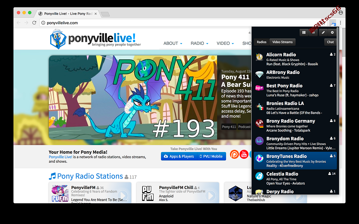Click the Best Pony Radio logo icon
The width and height of the screenshot is (359, 224).
(x=259, y=88)
